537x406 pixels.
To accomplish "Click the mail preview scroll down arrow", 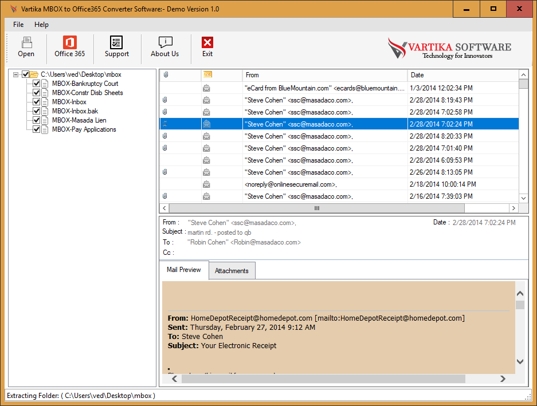I will click(x=520, y=361).
